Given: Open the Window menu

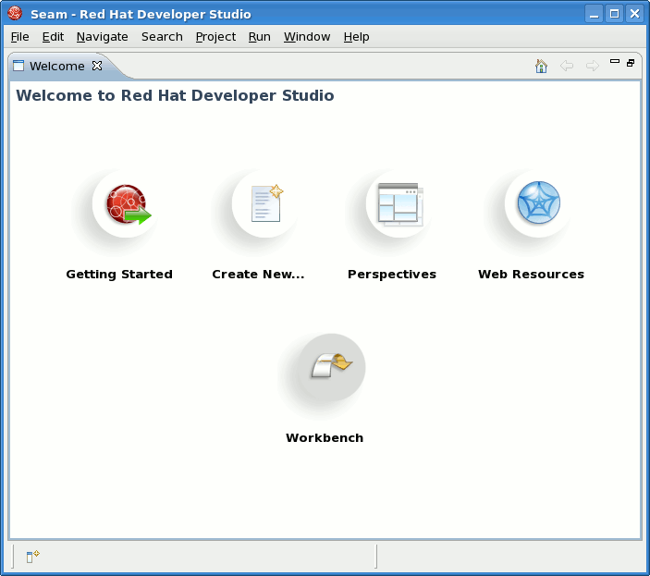Looking at the screenshot, I should pos(307,37).
